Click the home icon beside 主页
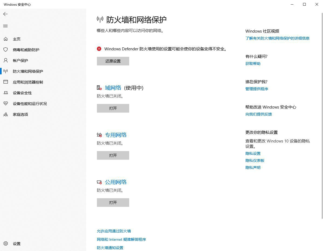 click(6, 39)
